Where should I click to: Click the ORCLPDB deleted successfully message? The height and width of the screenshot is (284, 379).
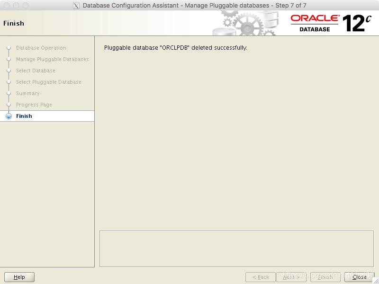click(x=176, y=48)
